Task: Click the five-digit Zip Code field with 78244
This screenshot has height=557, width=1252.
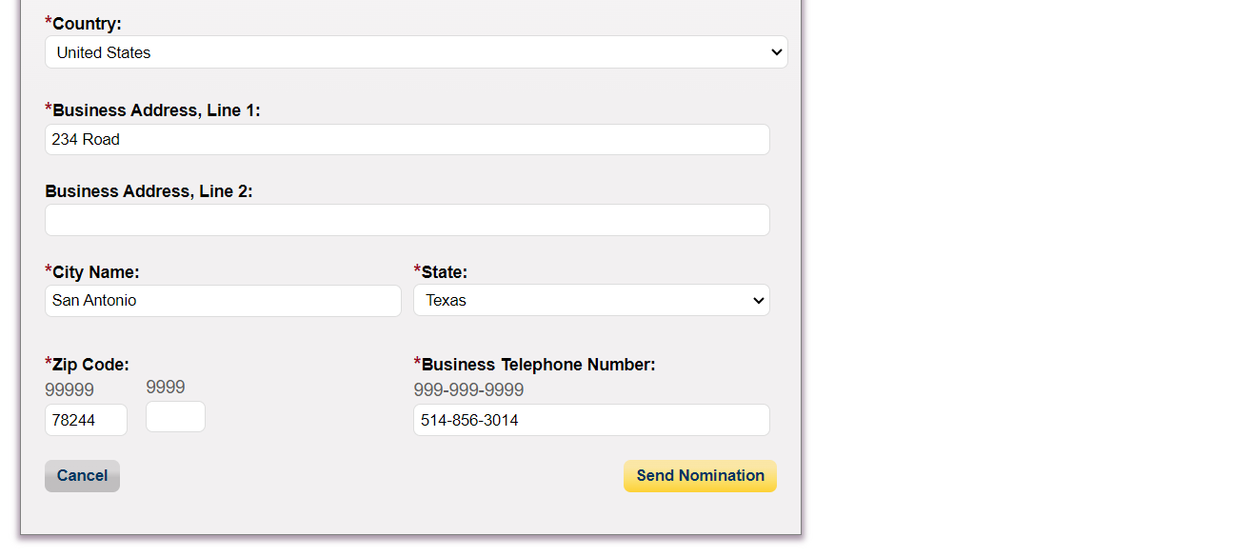Action: click(86, 420)
